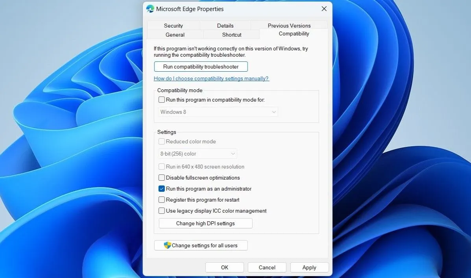The width and height of the screenshot is (471, 278).
Task: Click the Microsoft Edge icon in title bar
Action: (x=150, y=9)
